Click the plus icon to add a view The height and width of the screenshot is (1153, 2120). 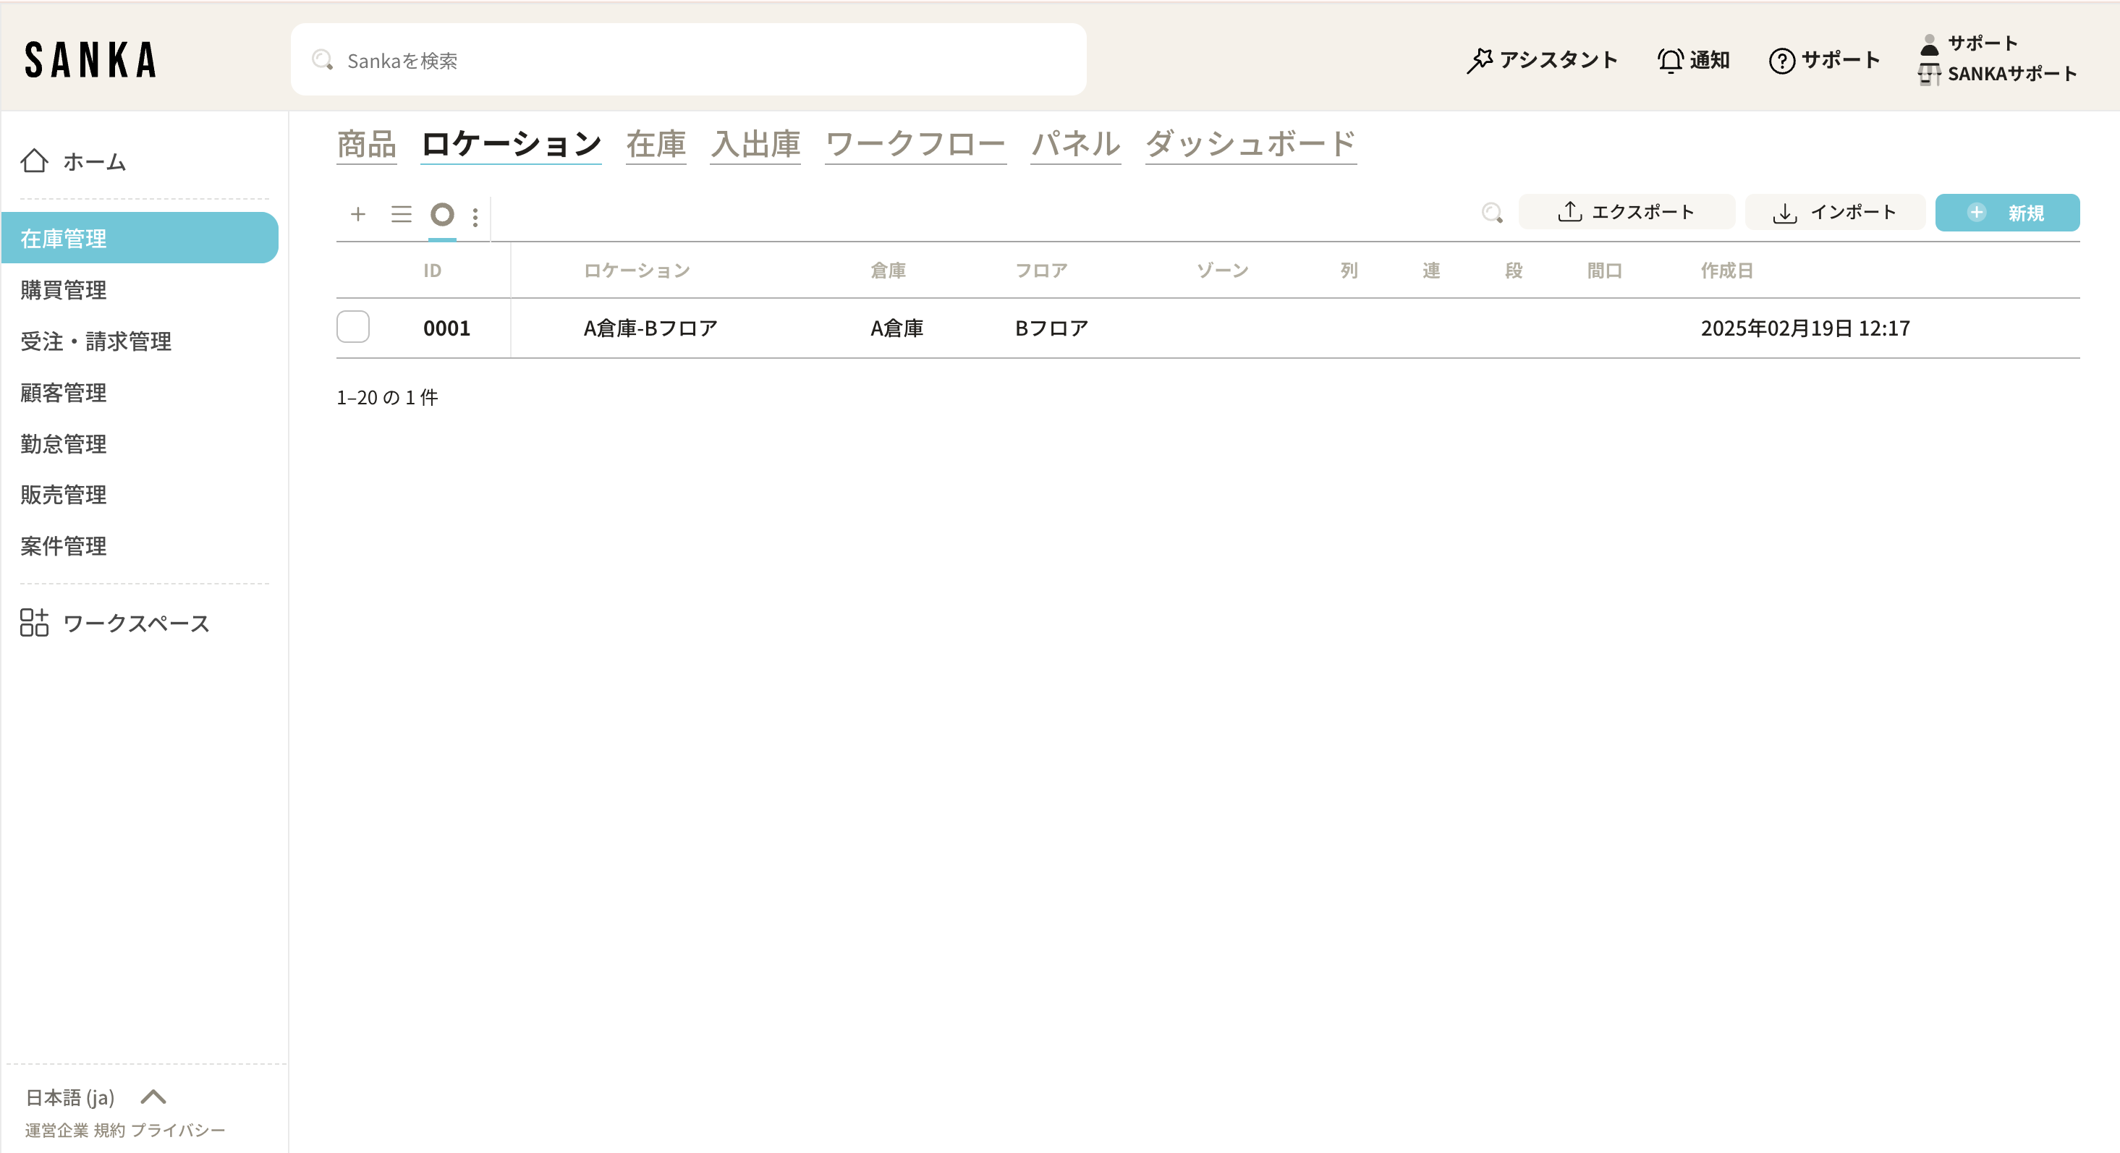tap(358, 215)
